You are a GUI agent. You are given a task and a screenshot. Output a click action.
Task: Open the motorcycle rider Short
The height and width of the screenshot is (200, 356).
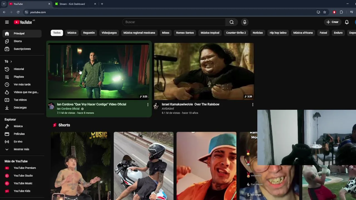144,166
